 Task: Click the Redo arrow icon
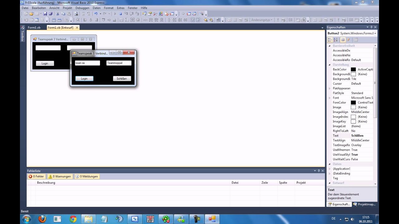tap(104, 14)
